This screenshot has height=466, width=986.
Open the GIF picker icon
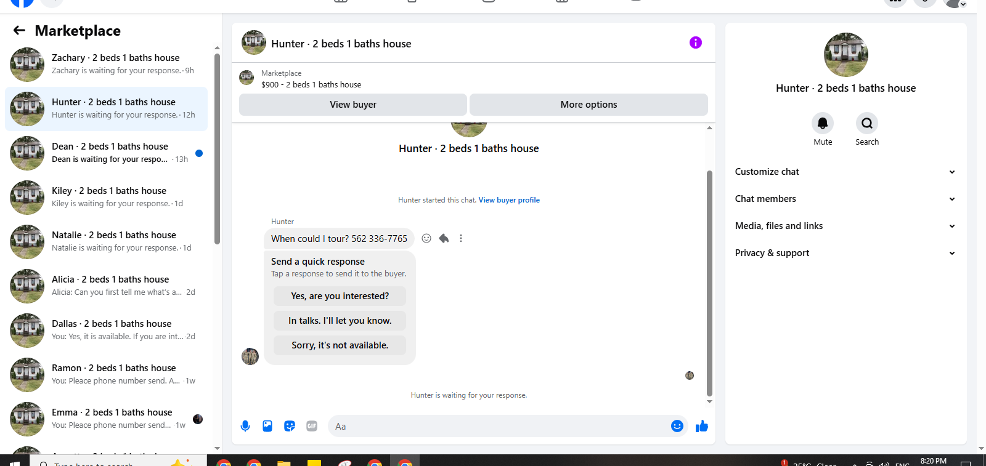point(312,426)
